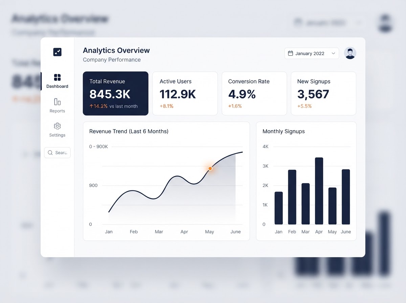The height and width of the screenshot is (303, 406).
Task: Focus the sidebar search input field
Action: pos(57,153)
